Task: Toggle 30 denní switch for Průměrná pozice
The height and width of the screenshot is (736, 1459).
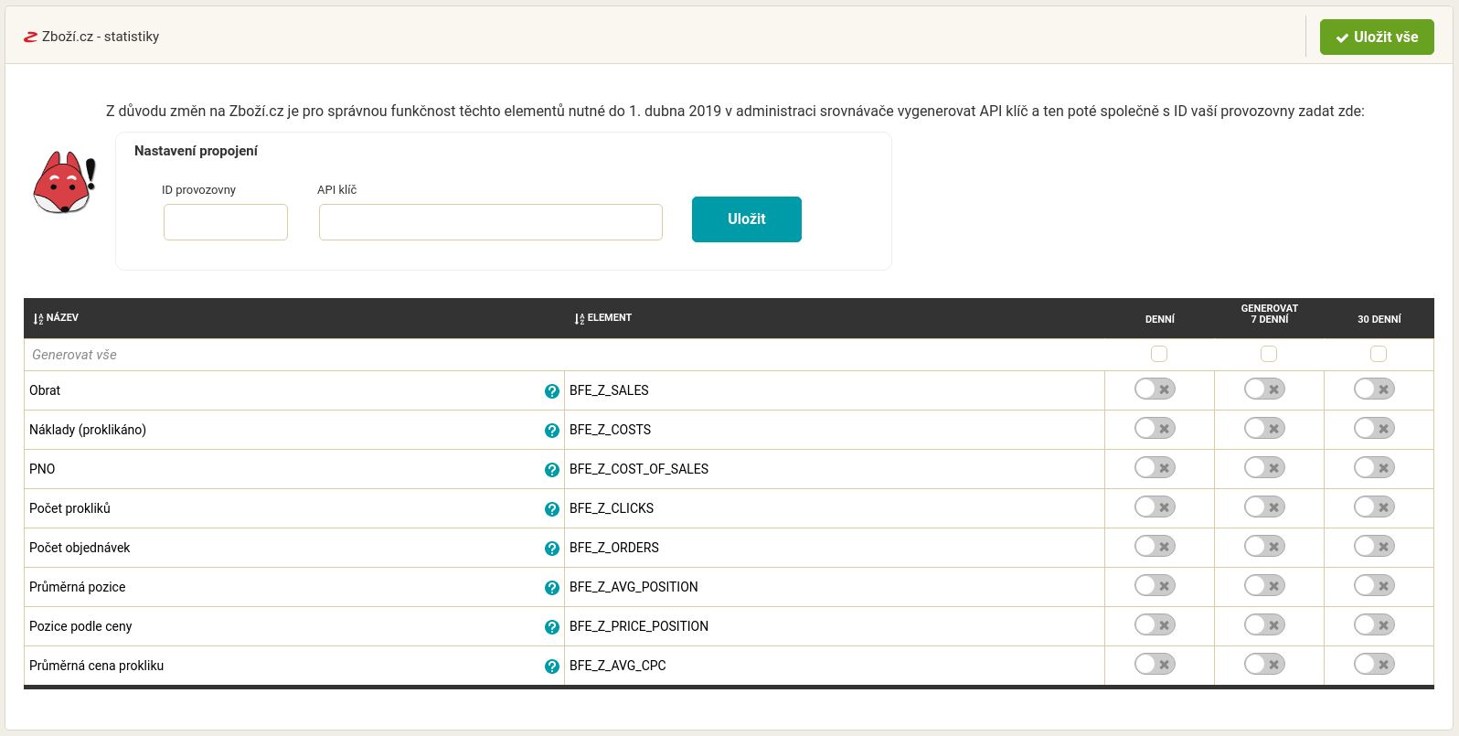Action: pos(1374,586)
